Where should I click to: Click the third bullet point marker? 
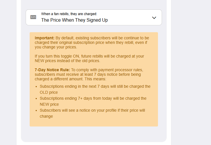point(36,111)
